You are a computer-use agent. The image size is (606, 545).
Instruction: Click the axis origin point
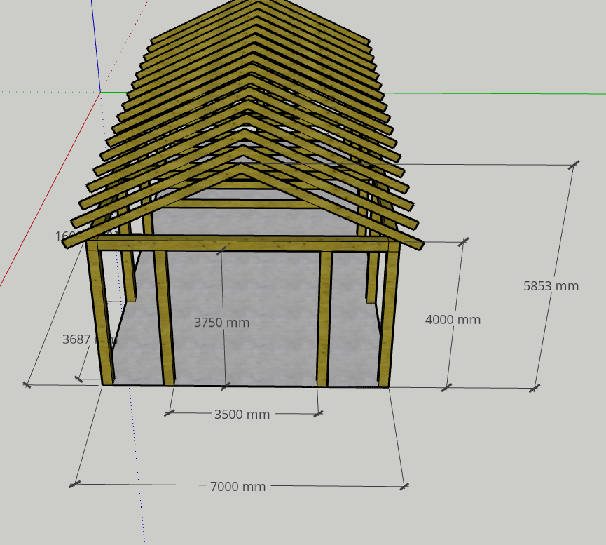pos(100,92)
